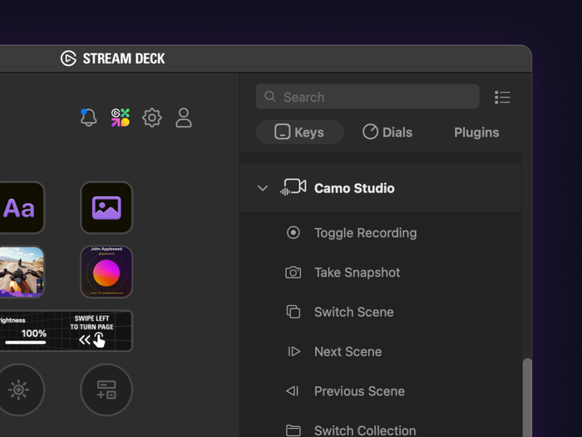Toggle the action list view icon
The width and height of the screenshot is (582, 437).
tap(502, 97)
